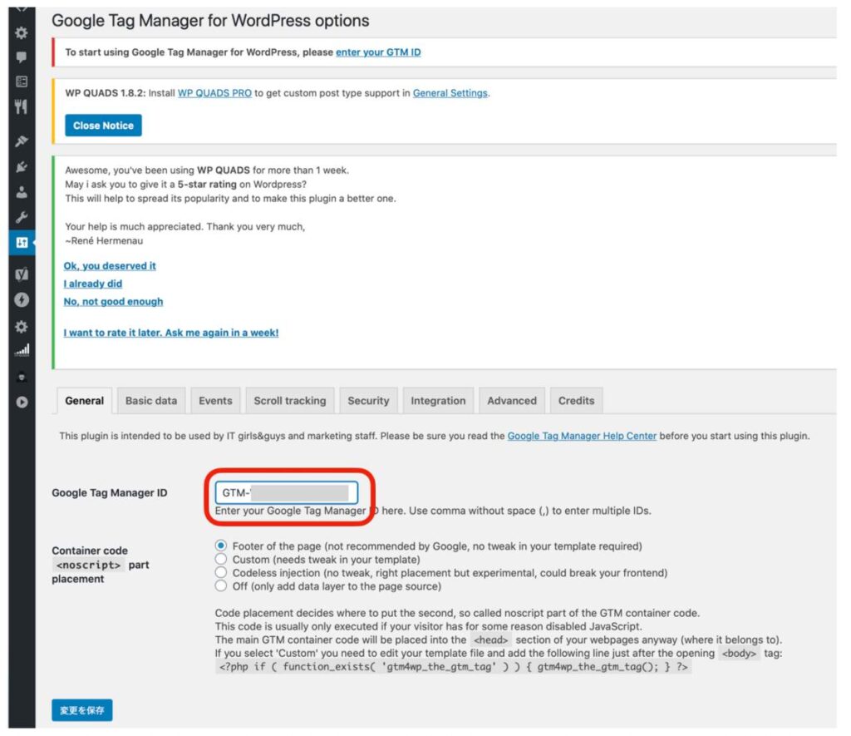Click the Close Notice button
Image resolution: width=851 pixels, height=736 pixels.
pos(103,126)
